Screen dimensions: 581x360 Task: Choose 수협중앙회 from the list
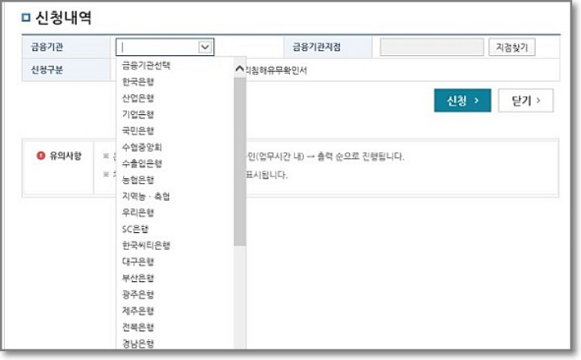[x=142, y=147]
